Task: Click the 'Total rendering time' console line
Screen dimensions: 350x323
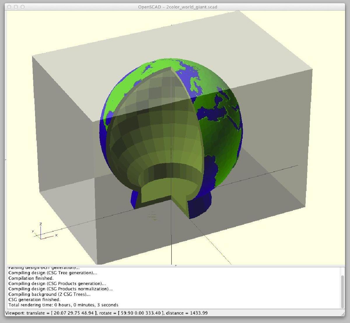Action: click(63, 305)
